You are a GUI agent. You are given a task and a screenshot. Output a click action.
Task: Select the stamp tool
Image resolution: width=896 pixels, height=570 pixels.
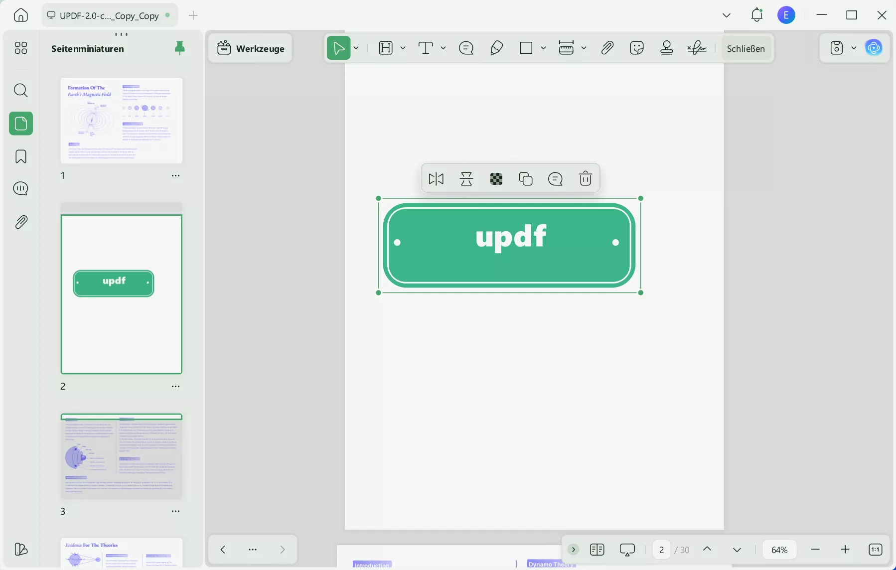click(667, 48)
